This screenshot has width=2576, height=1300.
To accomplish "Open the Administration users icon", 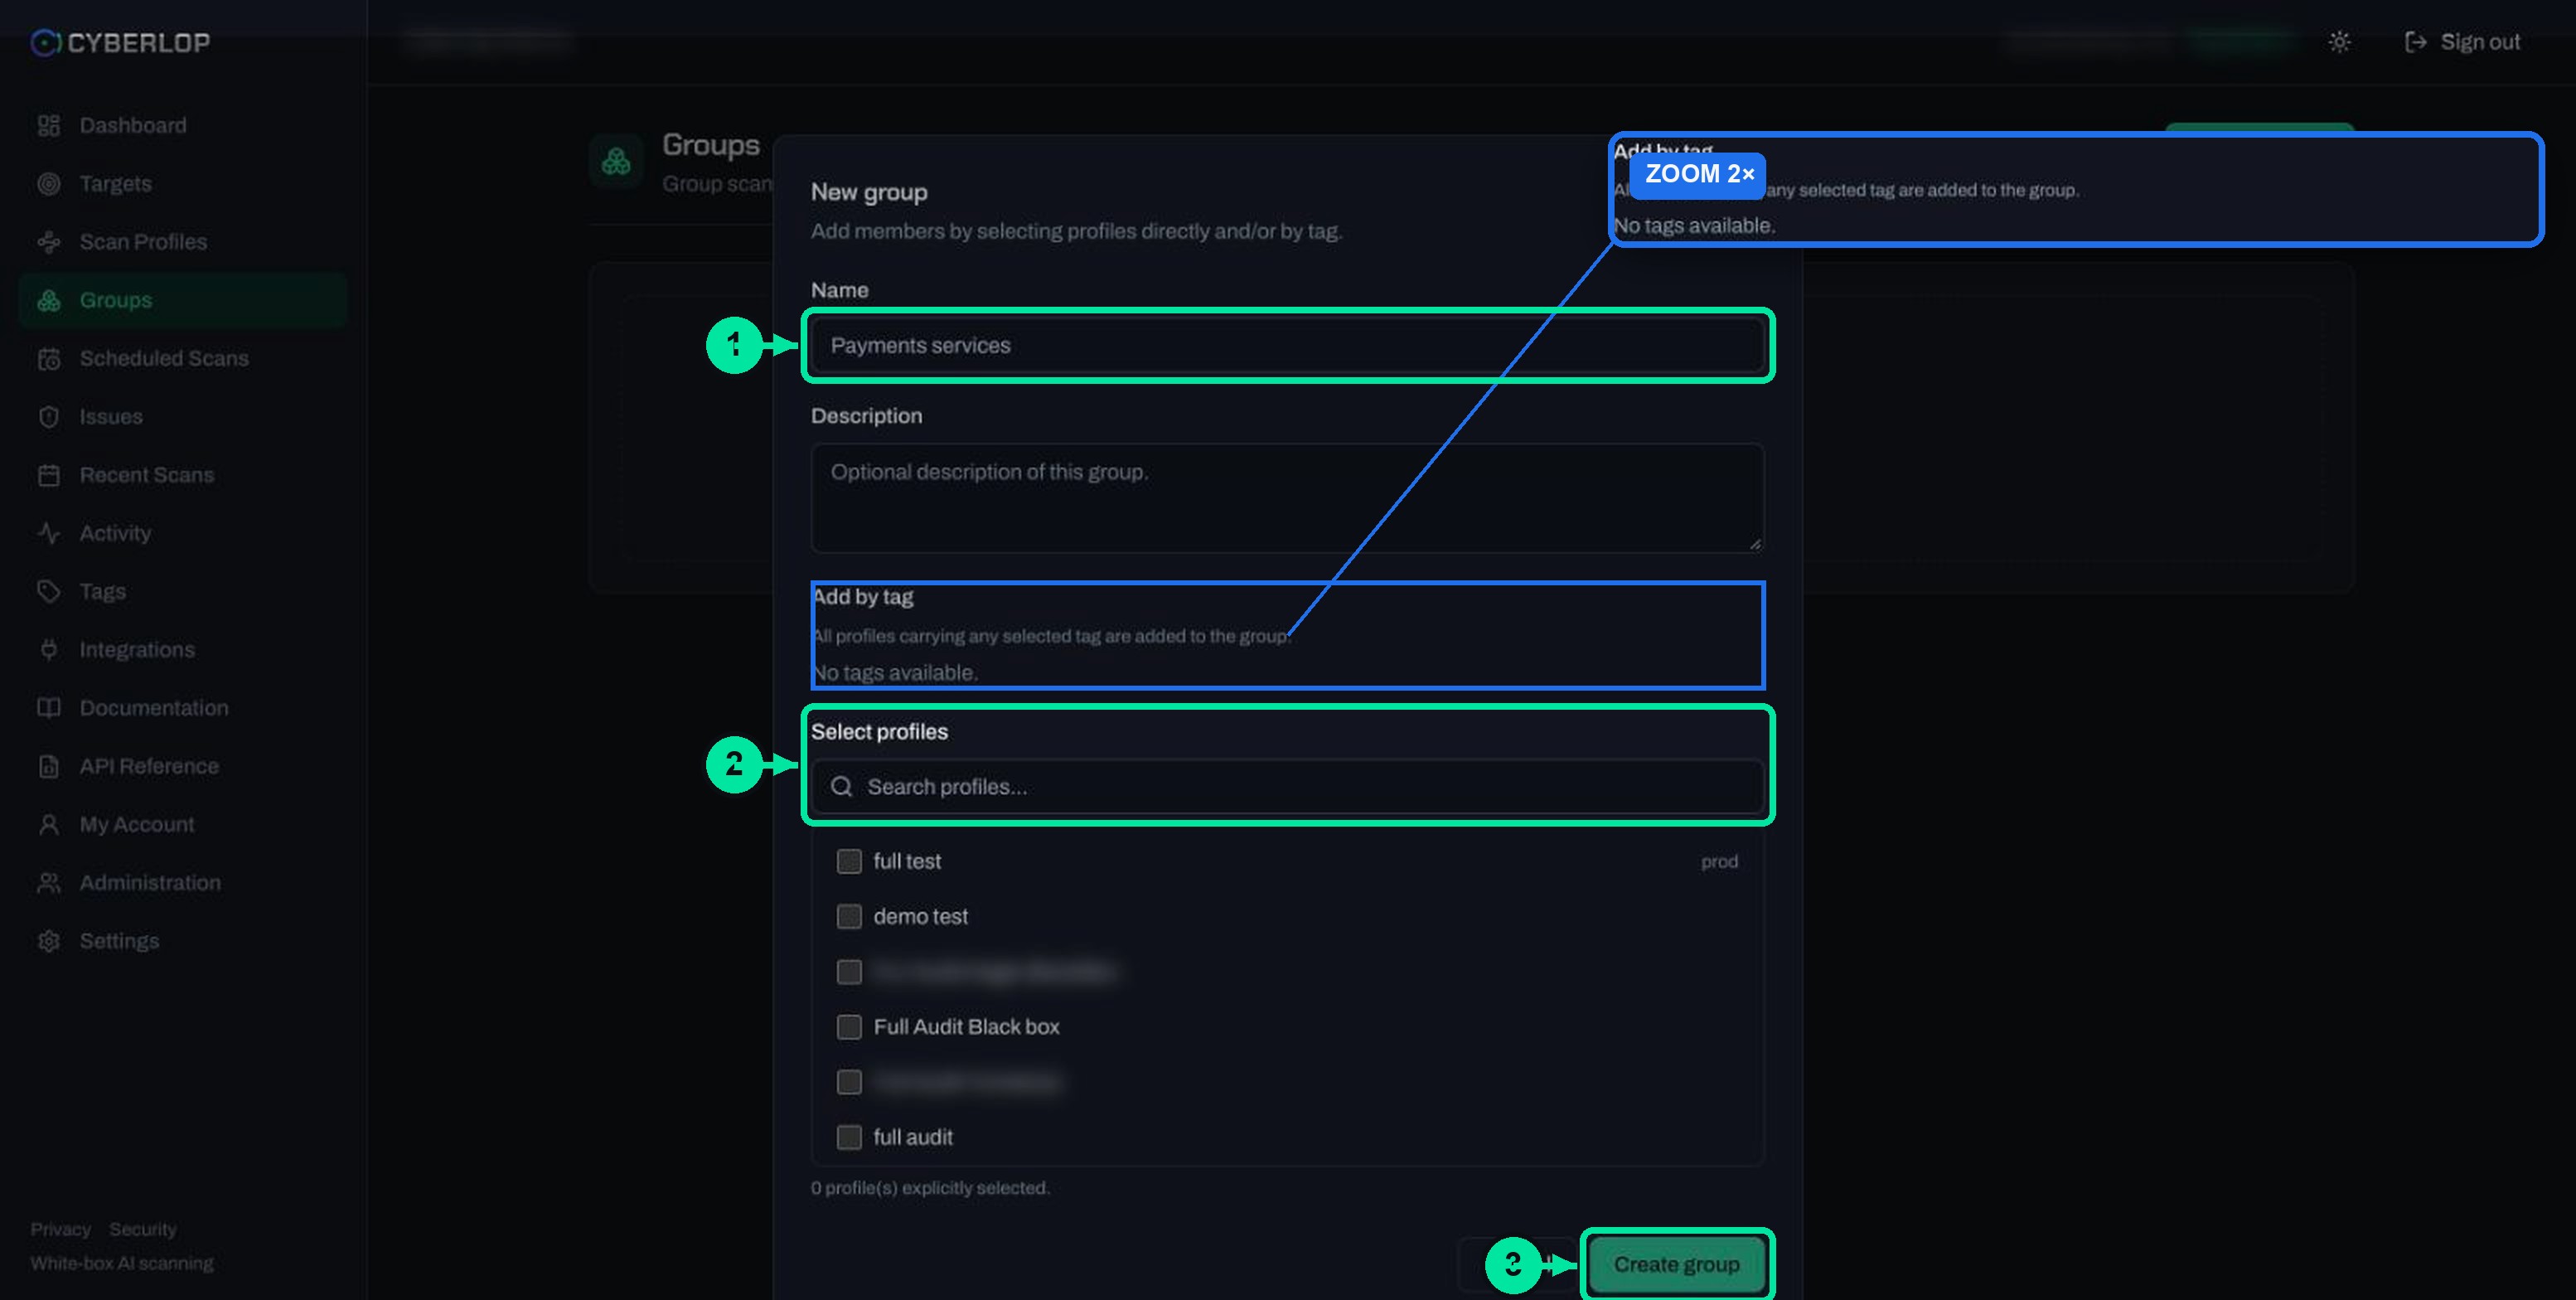I will (x=48, y=883).
